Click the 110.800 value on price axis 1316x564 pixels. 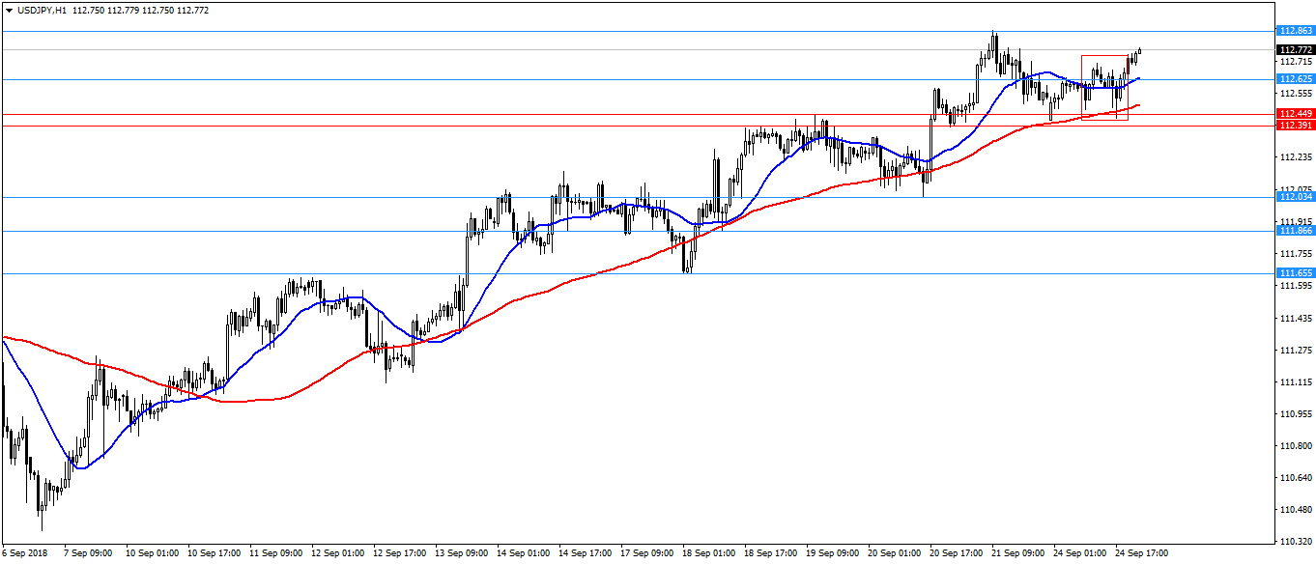click(1296, 446)
